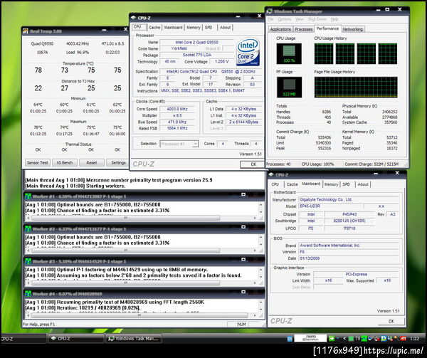Screen dimensions: 427x358
Task: Click the processor name Intel Core 2 Quad Q9550
Action: pyautogui.click(x=196, y=42)
